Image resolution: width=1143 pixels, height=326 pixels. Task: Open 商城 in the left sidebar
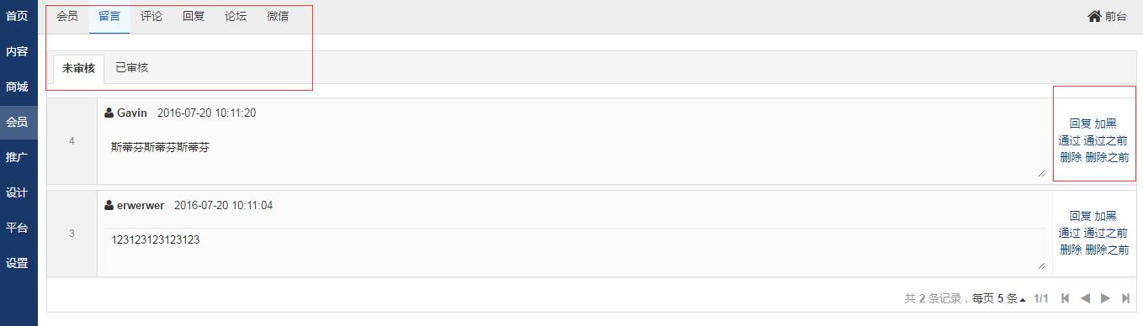point(17,87)
